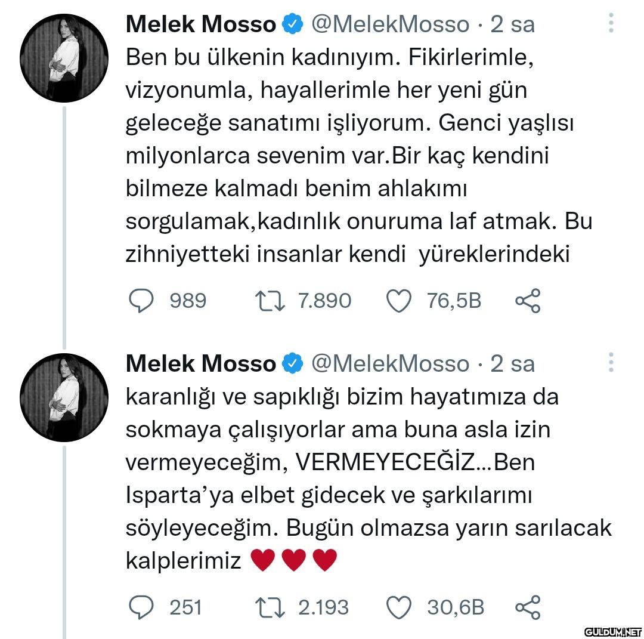Open more options menu on second tweet
Image resolution: width=644 pixels, height=639 pixels.
click(611, 362)
